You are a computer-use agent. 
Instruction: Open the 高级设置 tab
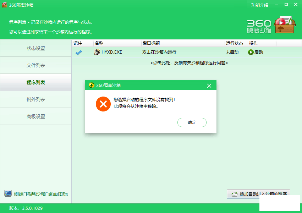[x=36, y=116]
